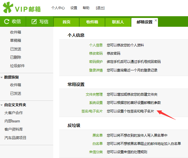Click text 您可以增加或修改您的自建文件夹
The image size is (188, 158).
[x=132, y=95]
